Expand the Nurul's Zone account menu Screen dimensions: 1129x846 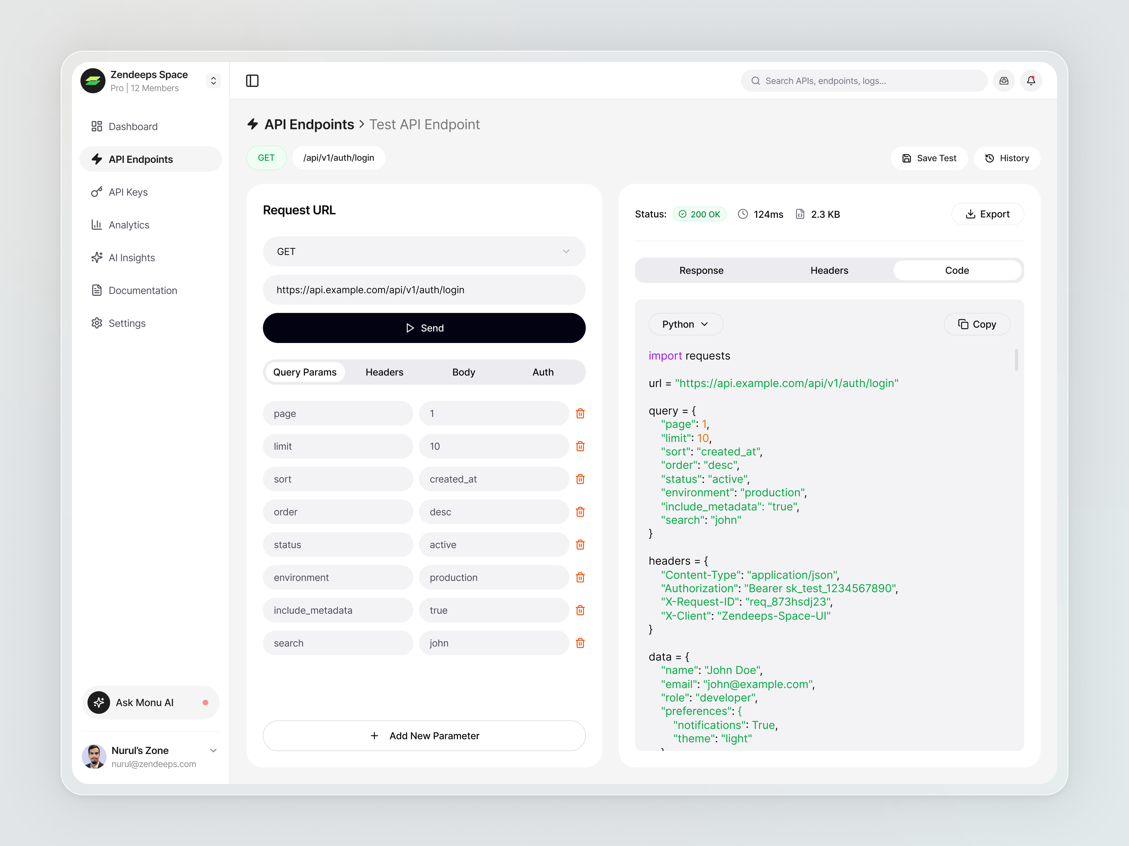(x=213, y=750)
